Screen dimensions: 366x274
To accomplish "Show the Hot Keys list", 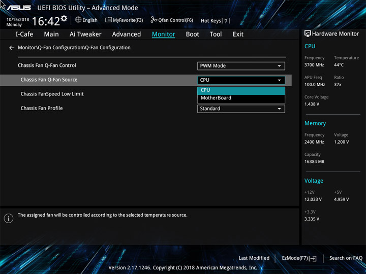I will pos(215,21).
